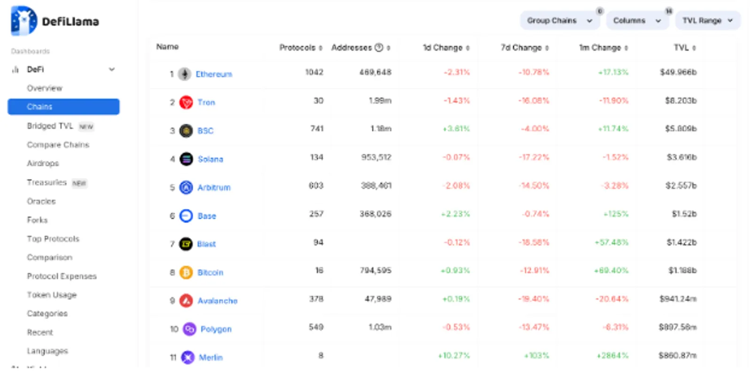
Task: Collapse the DeFi sidebar section chevron
Action: (112, 69)
